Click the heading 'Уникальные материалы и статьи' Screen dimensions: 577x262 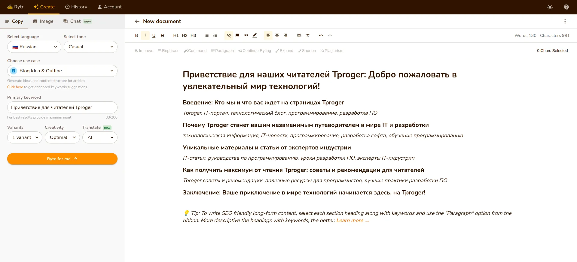point(267,148)
